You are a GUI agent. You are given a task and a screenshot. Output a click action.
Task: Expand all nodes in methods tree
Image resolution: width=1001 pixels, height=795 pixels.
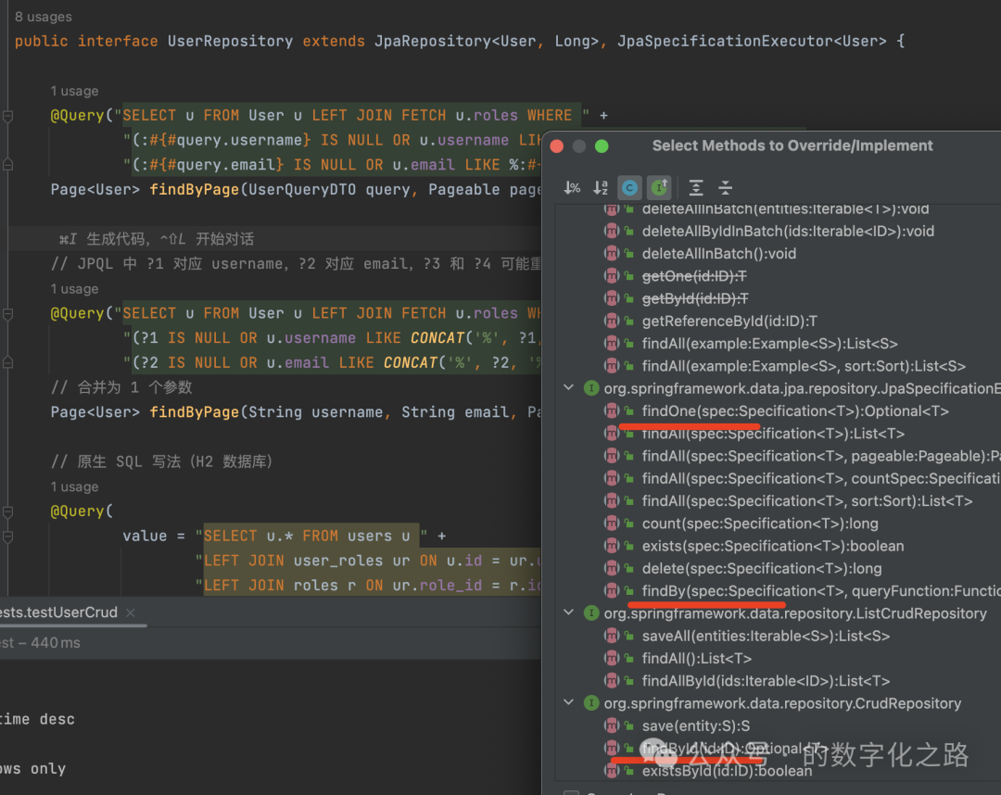[696, 187]
